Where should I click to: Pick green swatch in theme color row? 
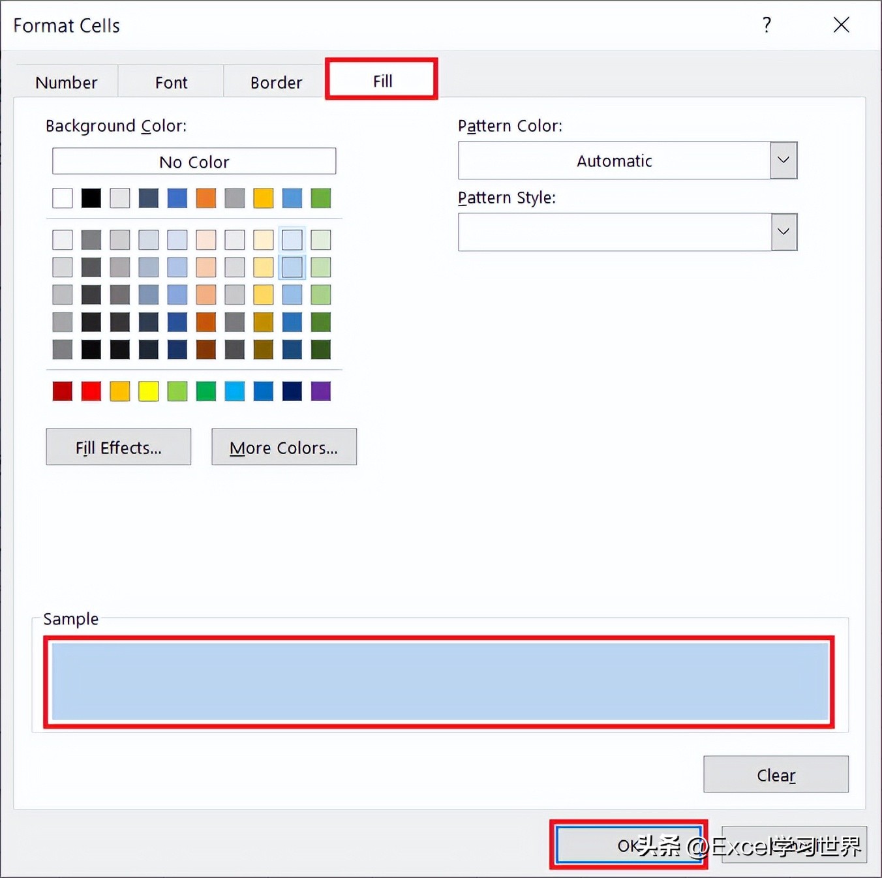tap(321, 198)
